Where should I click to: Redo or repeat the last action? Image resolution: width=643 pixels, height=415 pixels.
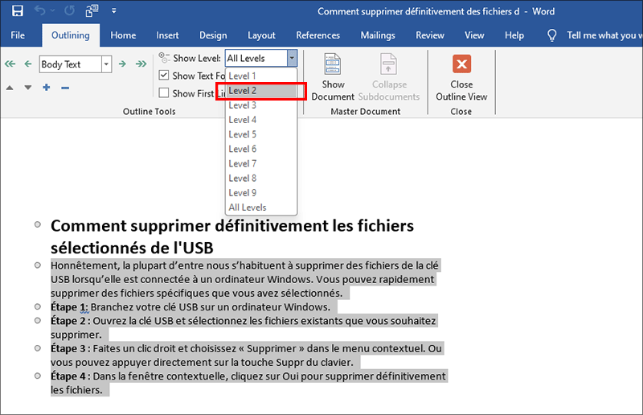(69, 10)
